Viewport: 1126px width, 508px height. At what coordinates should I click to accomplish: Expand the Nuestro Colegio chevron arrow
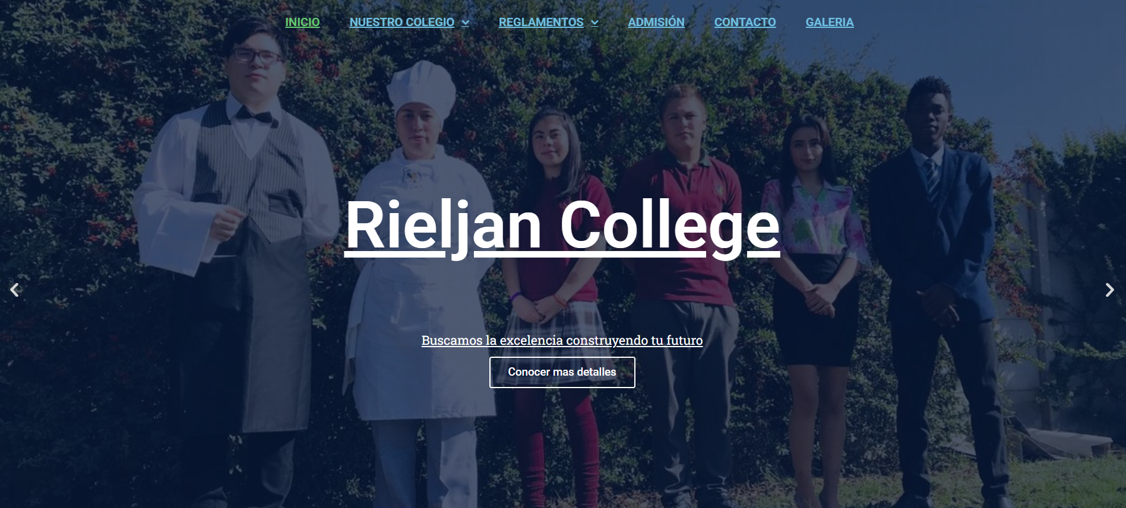466,23
